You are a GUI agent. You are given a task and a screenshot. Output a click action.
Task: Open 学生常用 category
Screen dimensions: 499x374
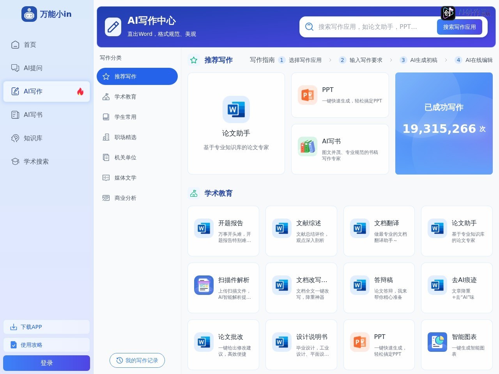137,117
